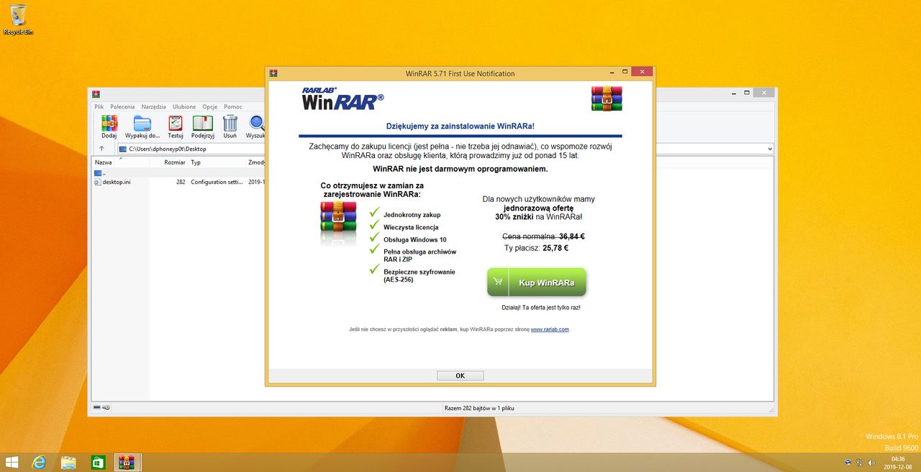This screenshot has width=921, height=472.
Task: Click the checkmark beside Jednokrotny zakup
Action: click(373, 213)
